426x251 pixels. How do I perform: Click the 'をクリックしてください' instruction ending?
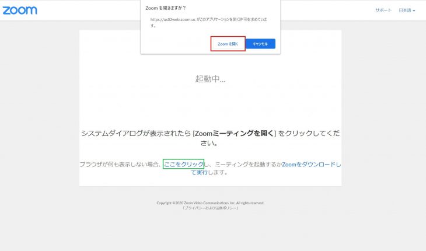click(309, 133)
